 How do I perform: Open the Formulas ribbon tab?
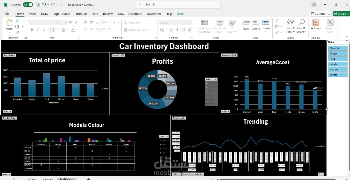81,14
